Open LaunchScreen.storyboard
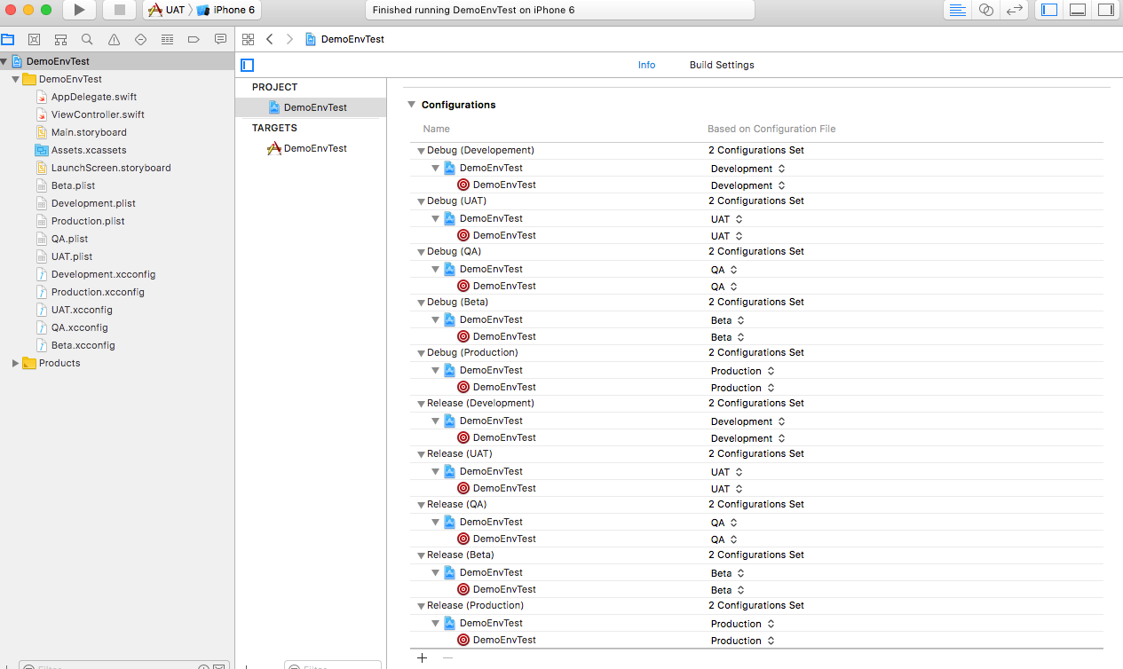1123x669 pixels. coord(111,168)
